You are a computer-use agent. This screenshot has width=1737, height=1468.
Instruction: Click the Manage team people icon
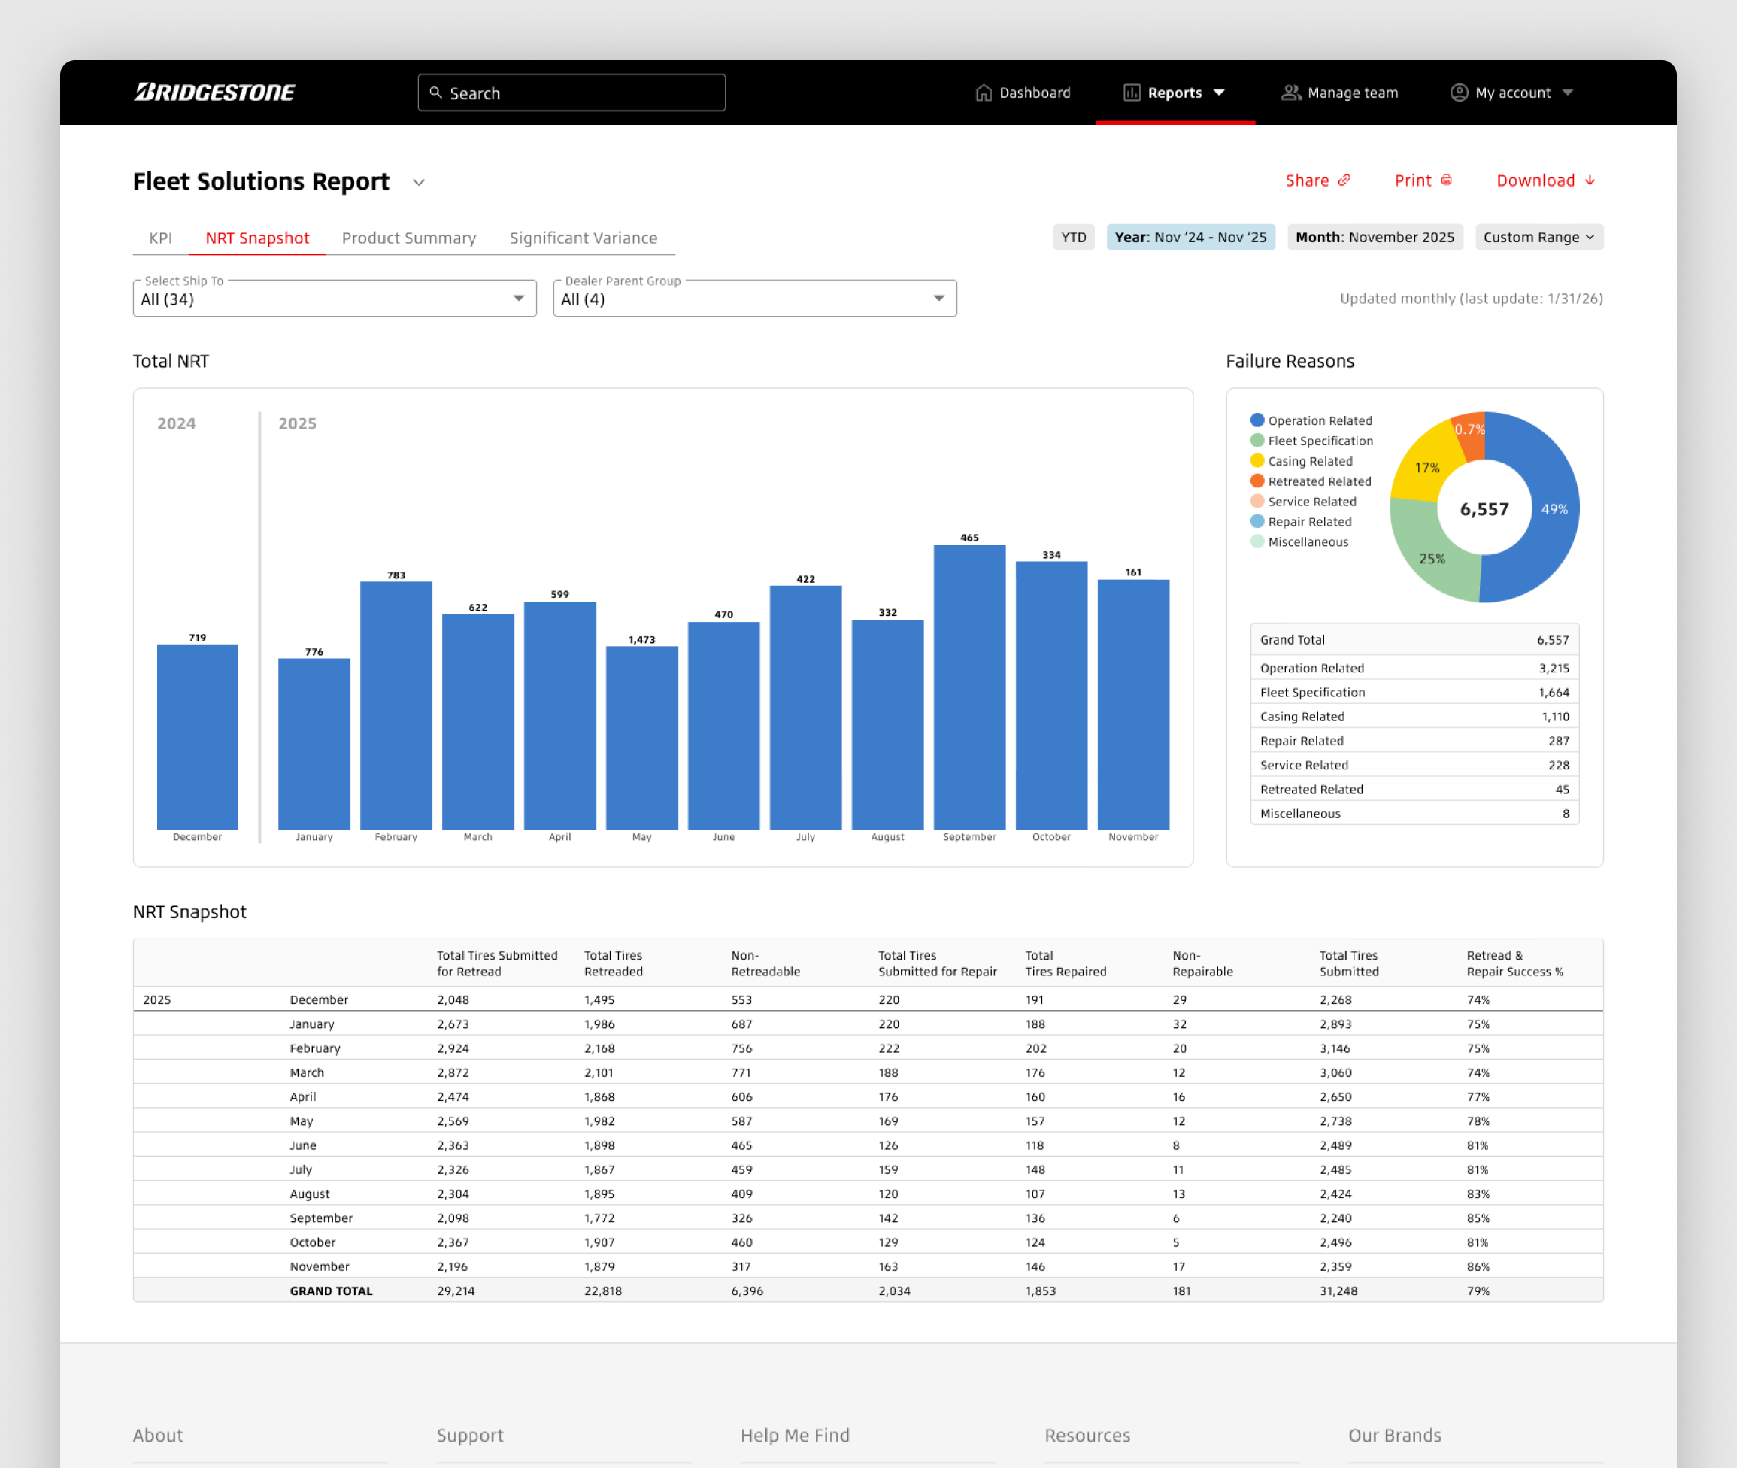[x=1290, y=93]
